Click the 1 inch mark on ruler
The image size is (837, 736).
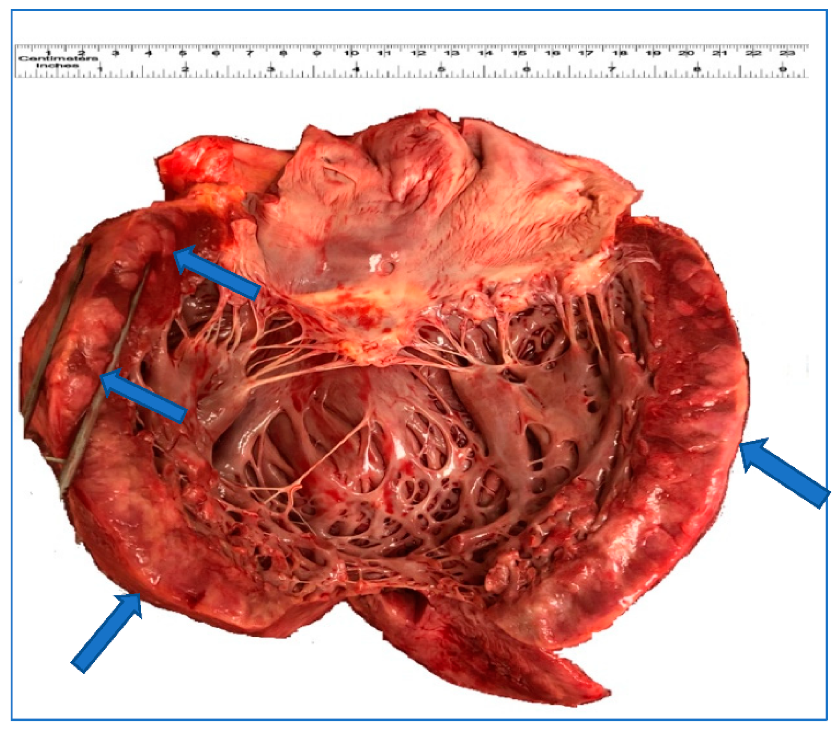point(100,69)
